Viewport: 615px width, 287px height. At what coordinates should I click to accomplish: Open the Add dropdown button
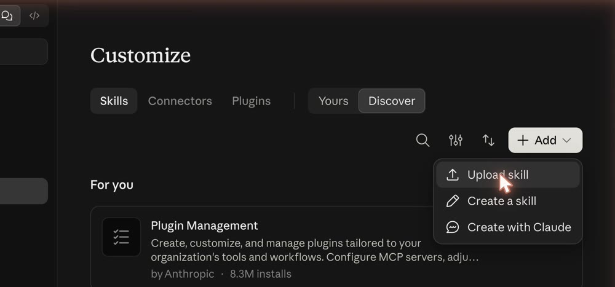545,140
